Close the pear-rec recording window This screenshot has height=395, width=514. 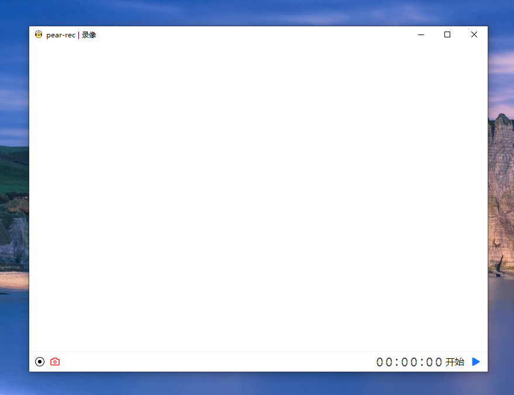474,34
